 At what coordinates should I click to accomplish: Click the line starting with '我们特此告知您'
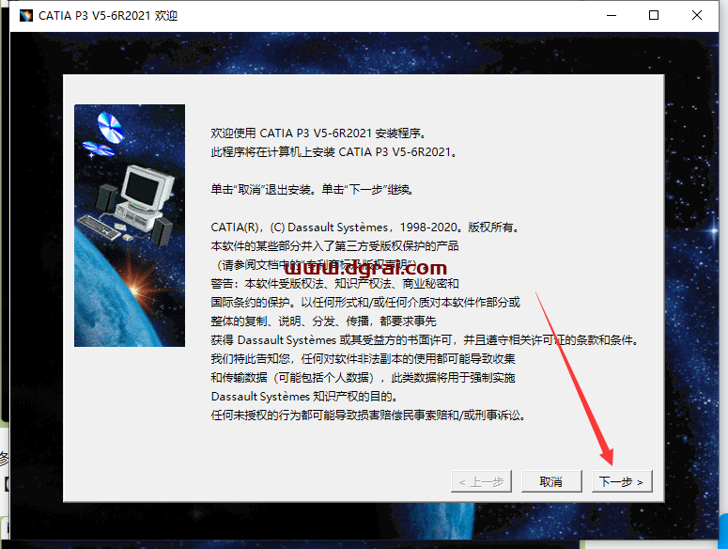(x=364, y=358)
